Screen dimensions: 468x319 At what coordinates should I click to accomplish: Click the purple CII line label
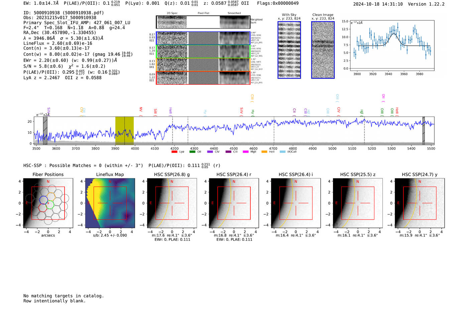point(294,112)
